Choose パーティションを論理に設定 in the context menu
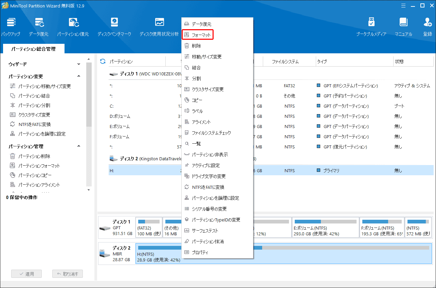The width and height of the screenshot is (436, 288). coord(217,198)
